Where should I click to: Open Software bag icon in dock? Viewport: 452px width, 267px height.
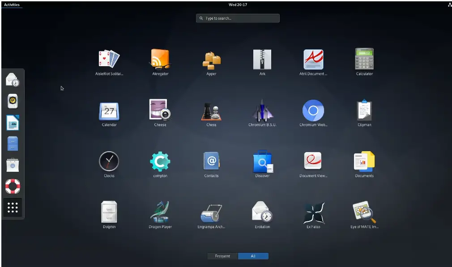(13, 165)
